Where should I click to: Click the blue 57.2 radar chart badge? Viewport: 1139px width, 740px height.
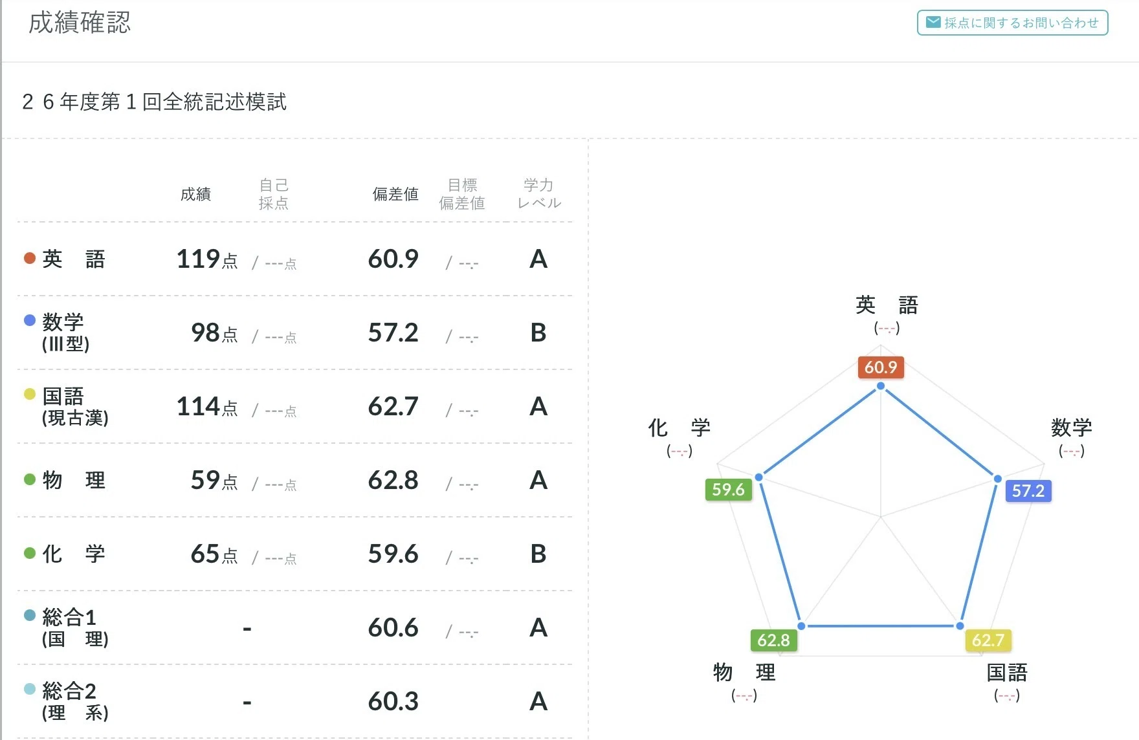click(x=1028, y=491)
